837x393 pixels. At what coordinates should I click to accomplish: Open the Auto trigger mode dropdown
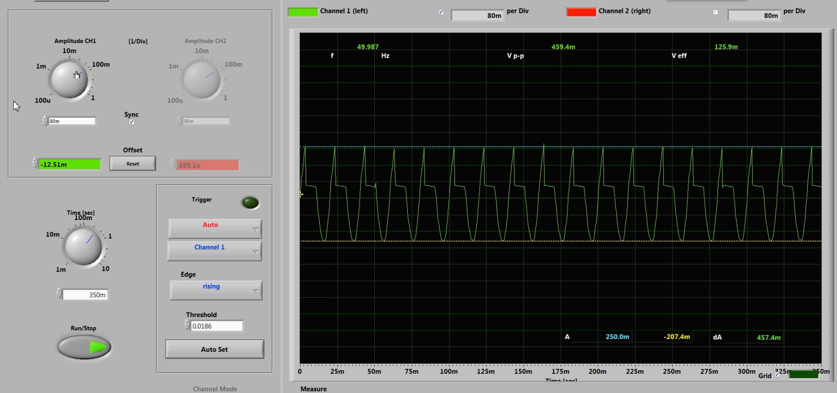[x=215, y=228]
